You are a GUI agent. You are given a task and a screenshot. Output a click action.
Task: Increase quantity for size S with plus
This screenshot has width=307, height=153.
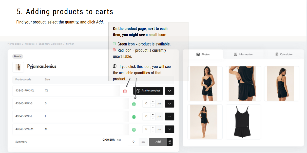pos(153,102)
